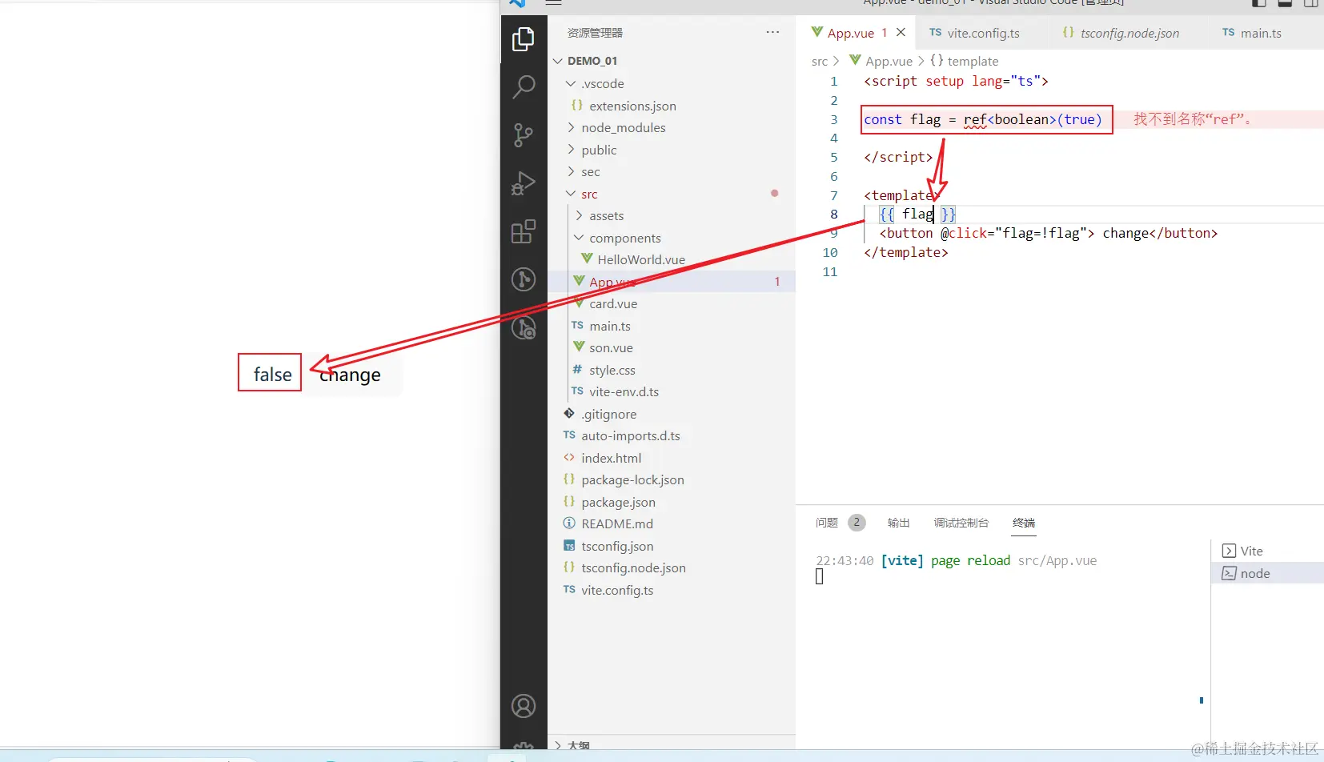Open the Source Control view

point(524,135)
